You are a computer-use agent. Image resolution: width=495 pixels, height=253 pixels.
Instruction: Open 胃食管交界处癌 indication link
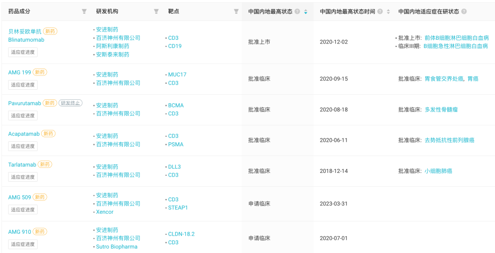(444, 79)
